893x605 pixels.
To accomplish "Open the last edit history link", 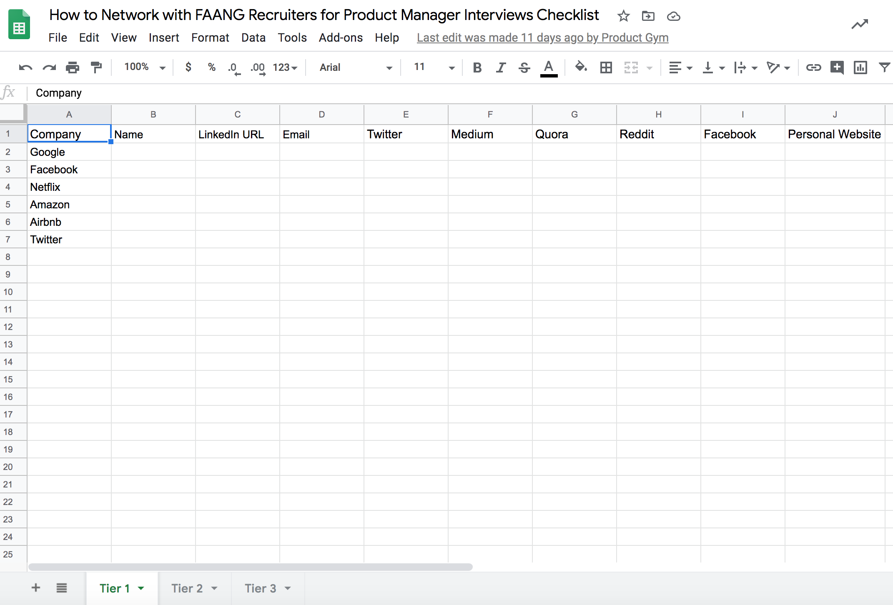I will click(543, 37).
